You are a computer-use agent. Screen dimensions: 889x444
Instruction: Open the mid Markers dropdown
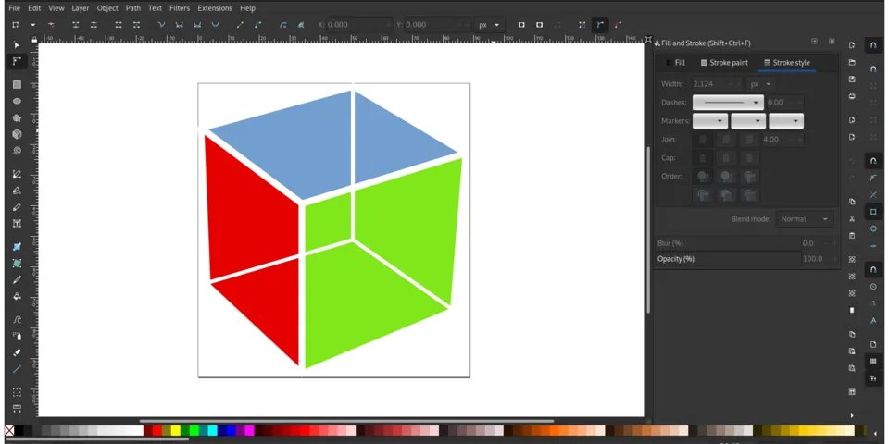tap(748, 121)
